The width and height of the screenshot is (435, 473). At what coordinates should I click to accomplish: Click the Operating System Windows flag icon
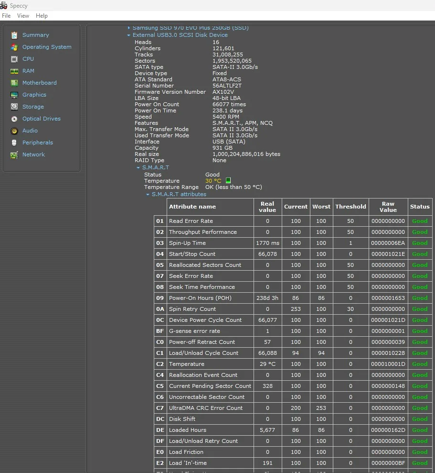point(14,47)
